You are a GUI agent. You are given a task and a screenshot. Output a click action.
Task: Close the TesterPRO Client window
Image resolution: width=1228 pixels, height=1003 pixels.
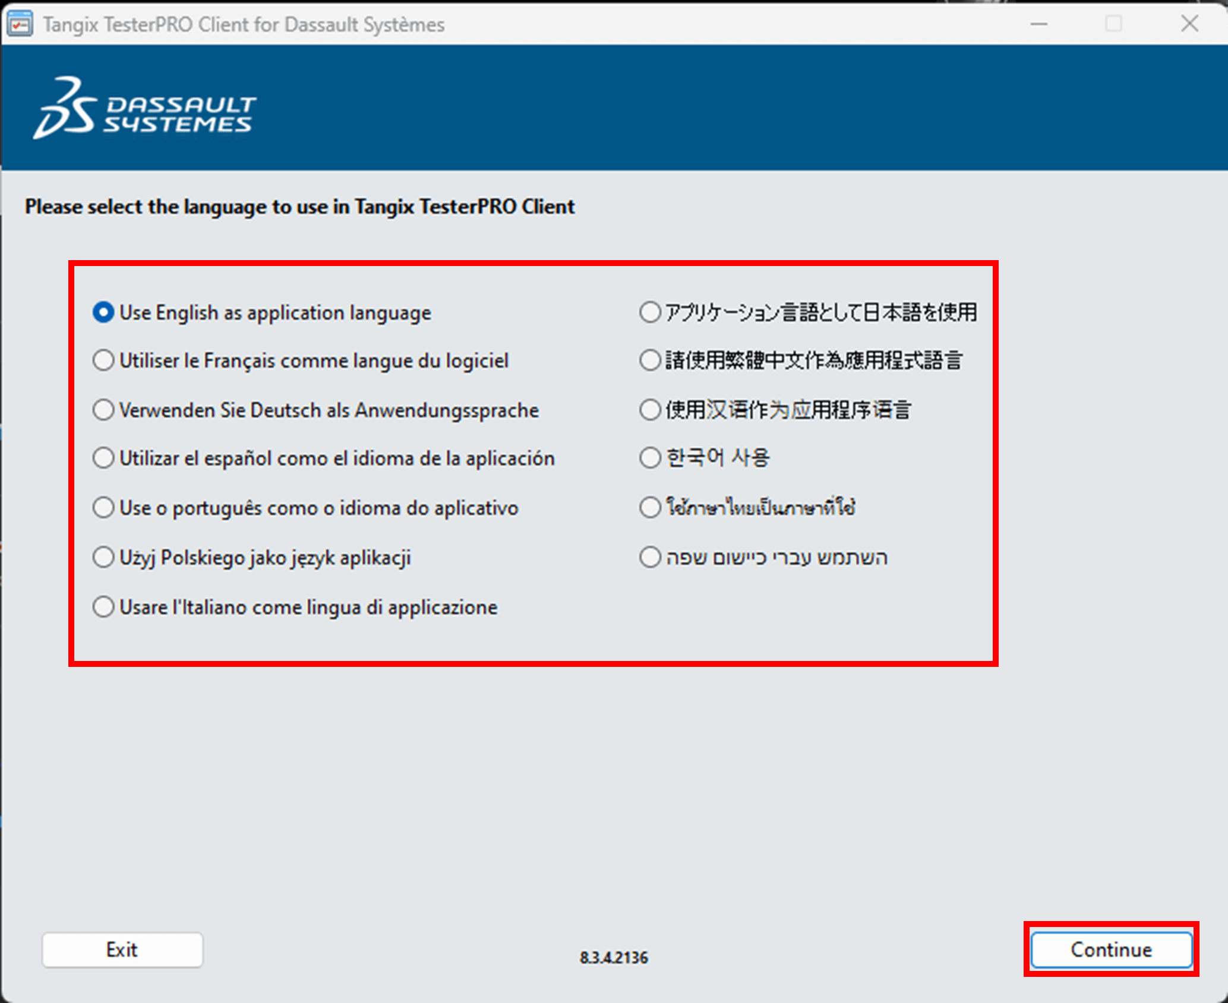tap(1189, 24)
